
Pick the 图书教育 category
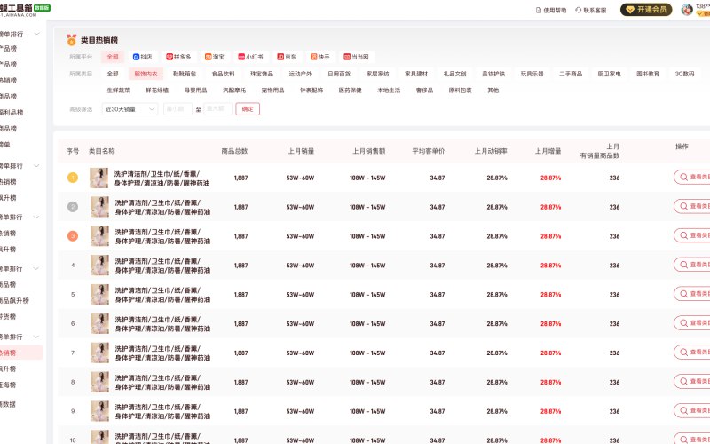click(x=648, y=74)
